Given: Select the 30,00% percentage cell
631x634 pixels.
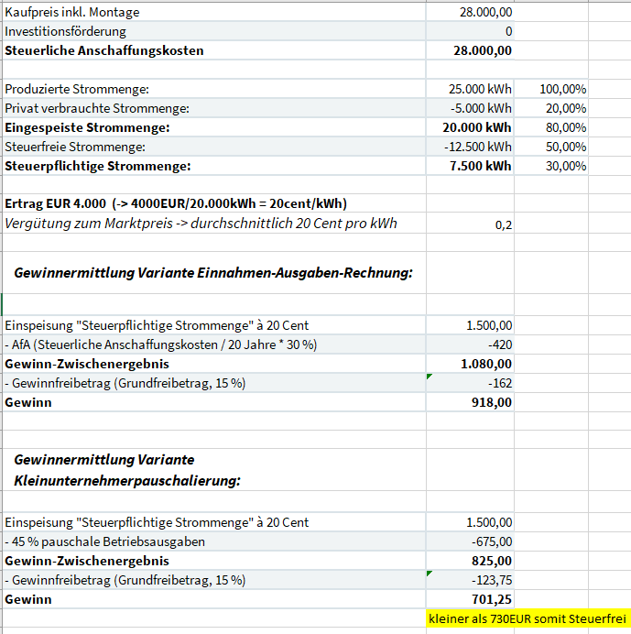Looking at the screenshot, I should pos(551,166).
